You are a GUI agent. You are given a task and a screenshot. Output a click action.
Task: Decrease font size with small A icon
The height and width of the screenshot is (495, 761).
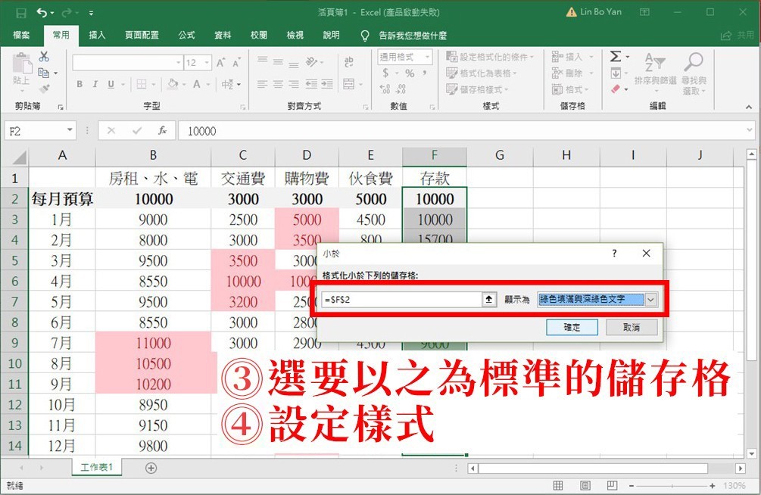pyautogui.click(x=236, y=63)
